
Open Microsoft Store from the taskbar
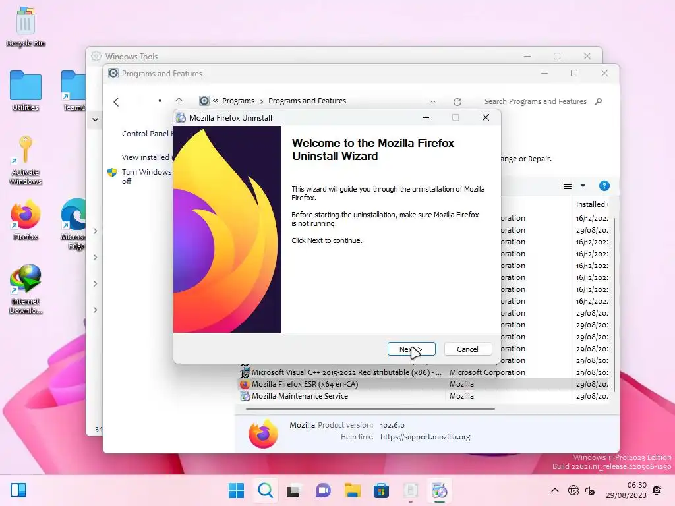381,490
